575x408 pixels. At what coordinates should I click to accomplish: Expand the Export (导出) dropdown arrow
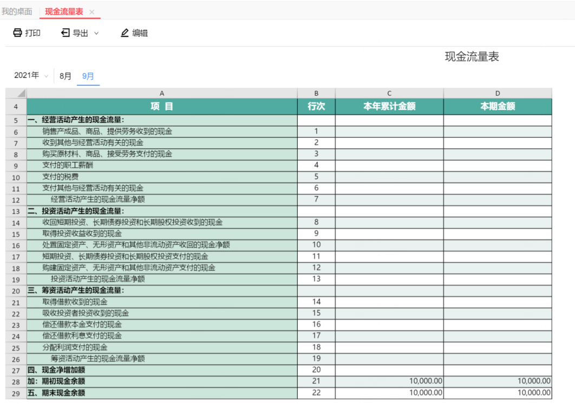(x=96, y=33)
